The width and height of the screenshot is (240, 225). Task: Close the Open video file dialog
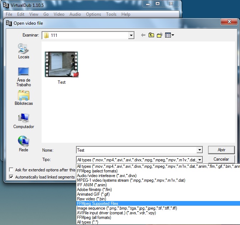click(x=229, y=21)
